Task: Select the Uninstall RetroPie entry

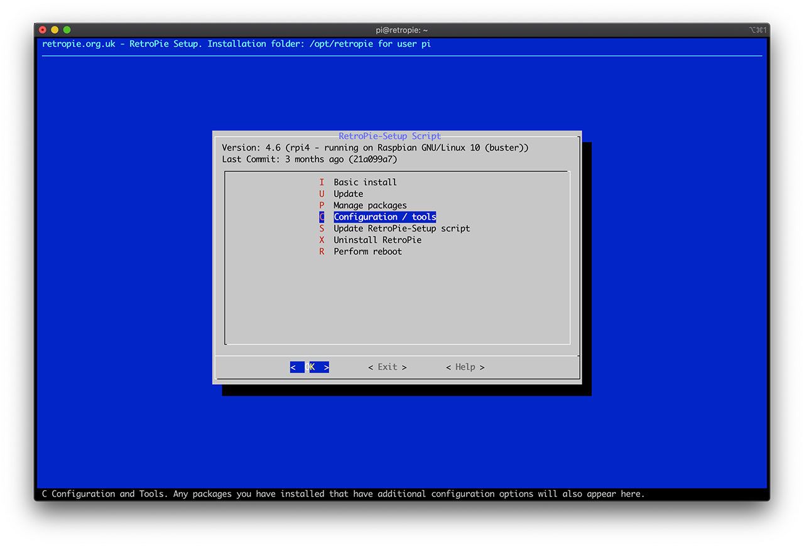Action: pyautogui.click(x=378, y=240)
